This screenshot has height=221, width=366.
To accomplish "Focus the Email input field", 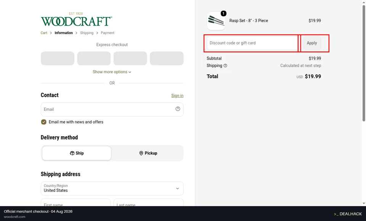I will (112, 109).
